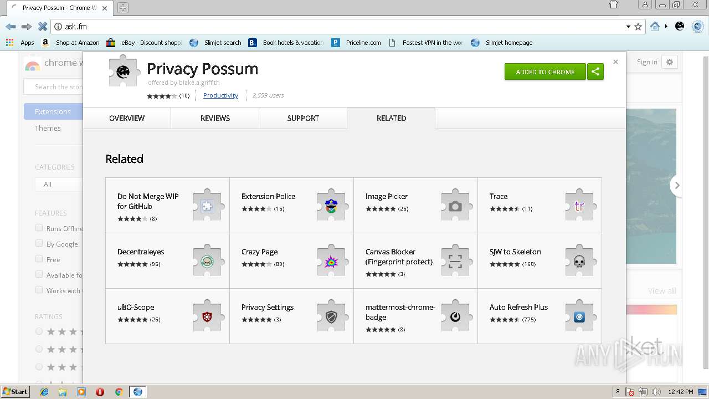This screenshot has height=399, width=709.
Task: Expand the address bar history dropdown
Action: tap(628, 27)
